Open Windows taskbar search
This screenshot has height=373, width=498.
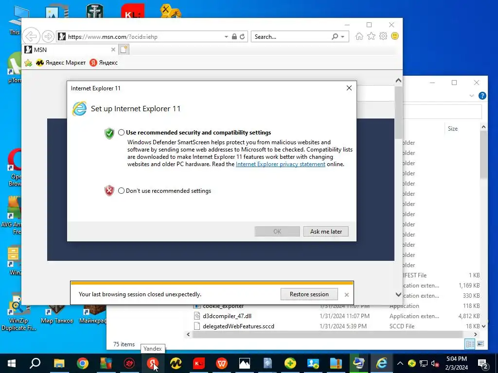point(35,363)
